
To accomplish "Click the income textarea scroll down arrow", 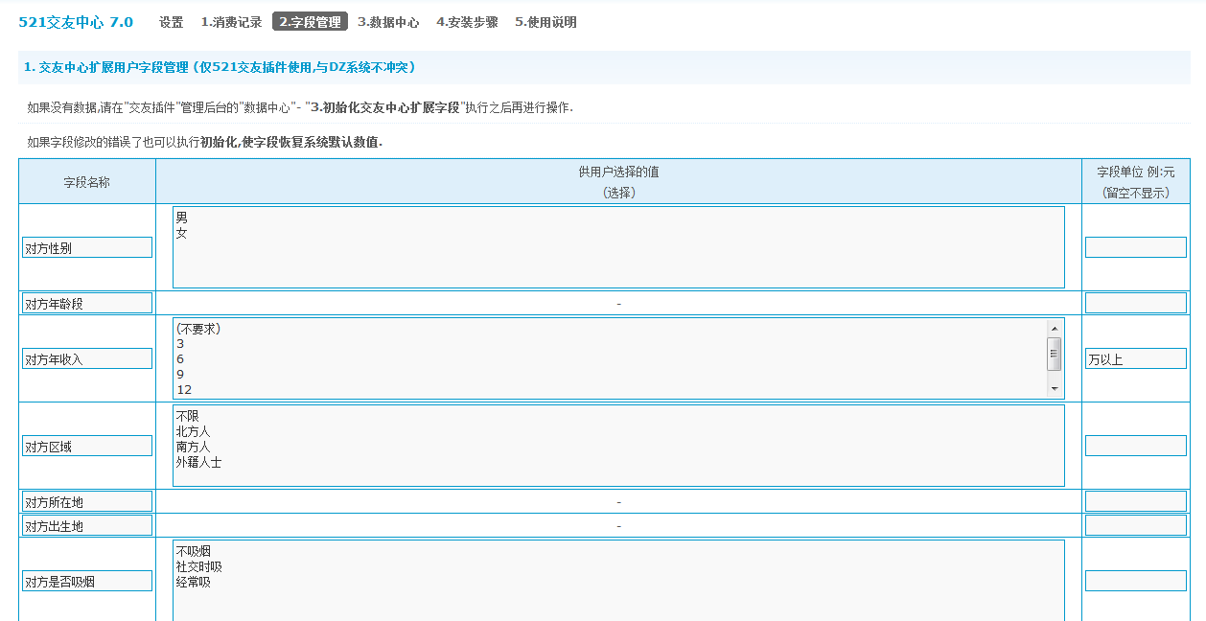I will pos(1055,389).
